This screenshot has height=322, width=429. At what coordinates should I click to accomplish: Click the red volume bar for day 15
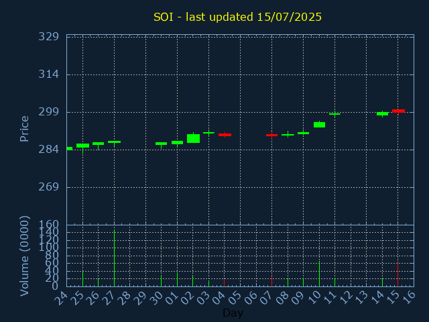(x=397, y=274)
